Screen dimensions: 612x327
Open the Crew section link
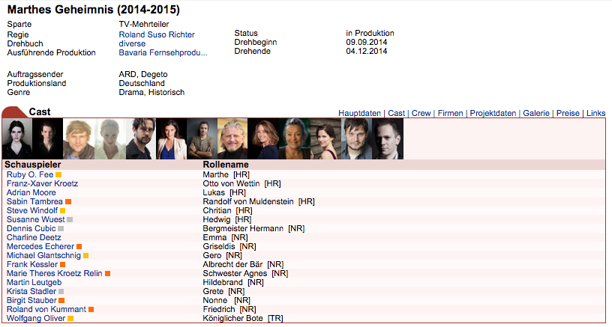pos(421,113)
